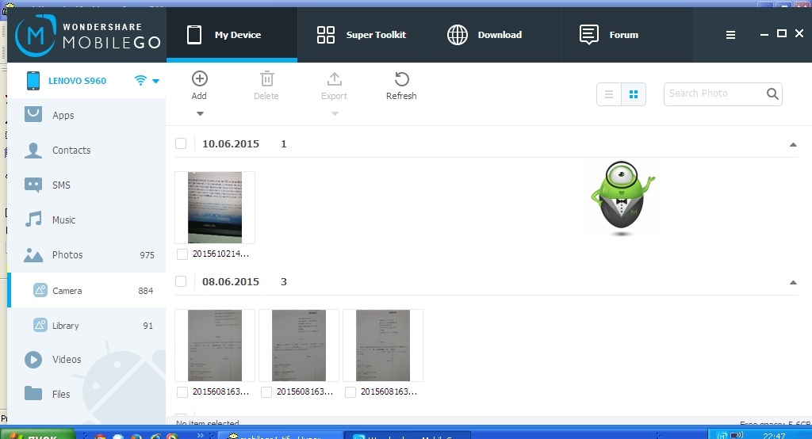The height and width of the screenshot is (439, 812).
Task: Check the 08.06.2015 group checkbox
Action: coord(181,281)
